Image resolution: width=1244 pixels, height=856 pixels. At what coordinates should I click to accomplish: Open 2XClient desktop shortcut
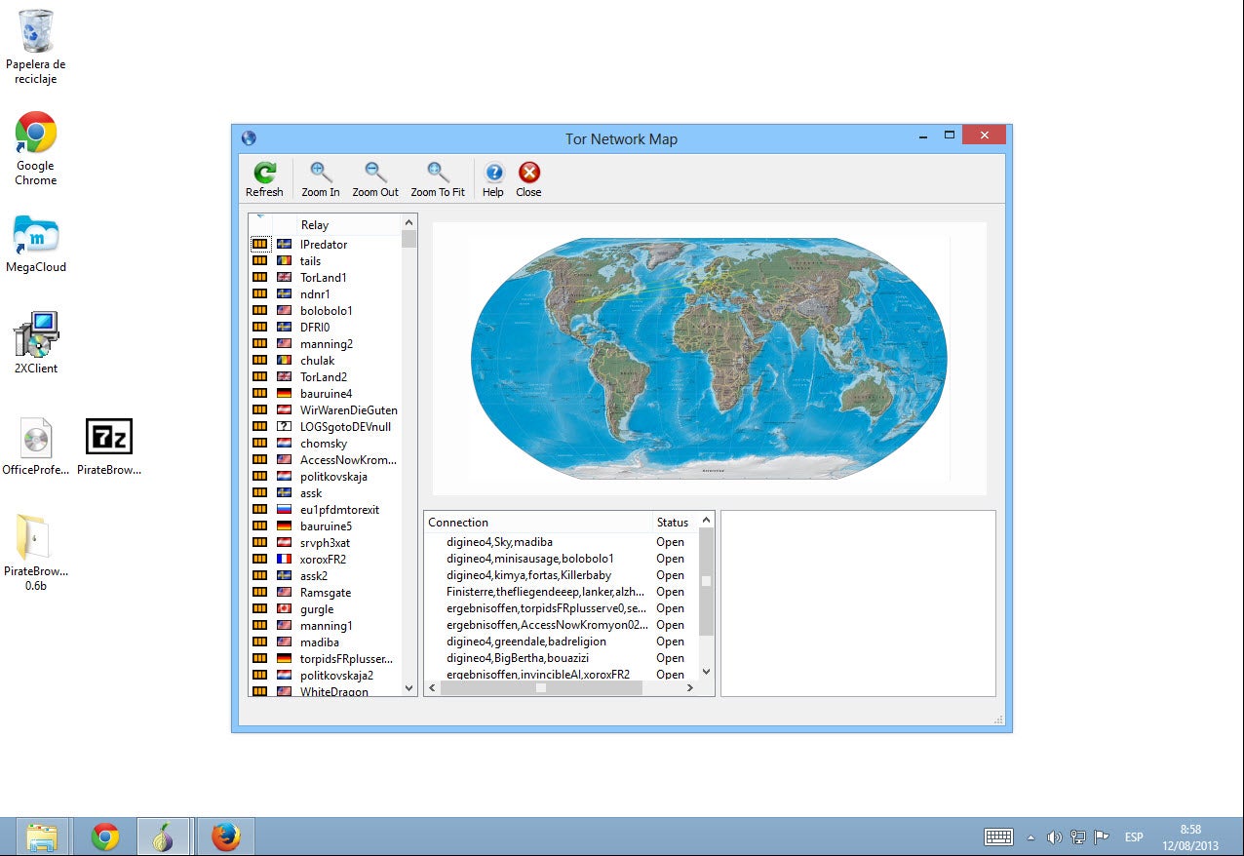coord(36,335)
